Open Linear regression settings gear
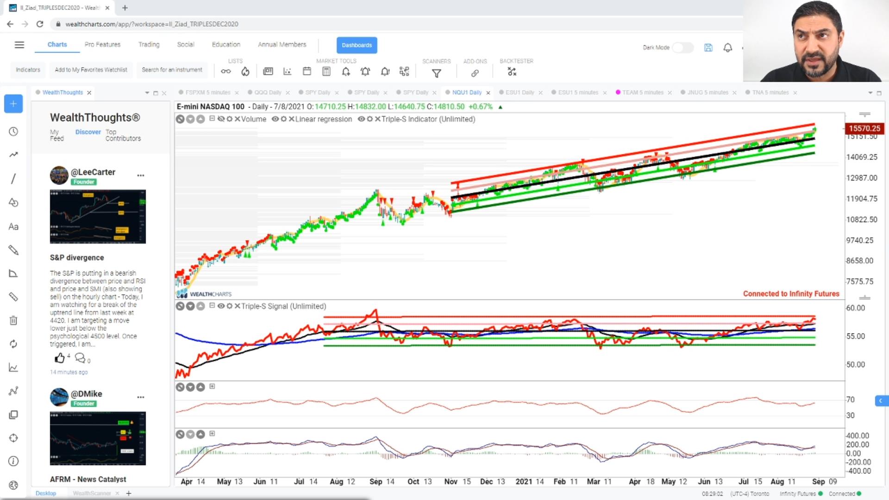The image size is (889, 500). pyautogui.click(x=283, y=119)
